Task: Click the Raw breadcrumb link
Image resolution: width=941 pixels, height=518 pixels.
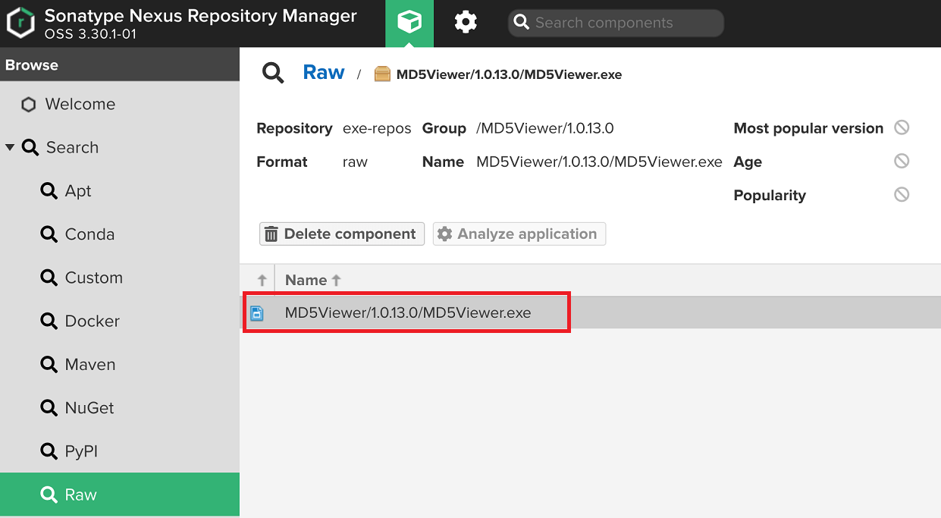Action: [324, 72]
